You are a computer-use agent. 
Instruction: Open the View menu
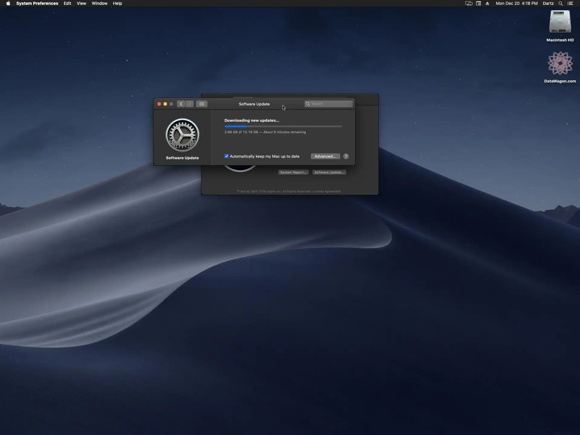pos(81,3)
